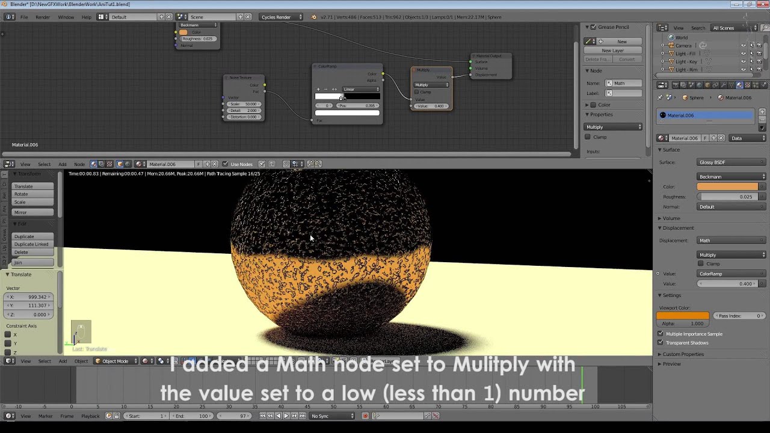
Task: Click the node Name field containing Math
Action: tap(624, 83)
